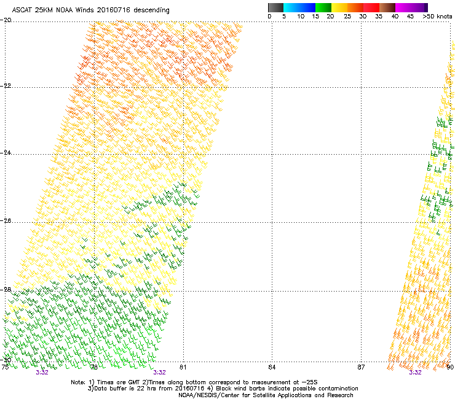The width and height of the screenshot is (455, 399).
Task: Click the '75' longitude axis label
Action: pos(5,367)
